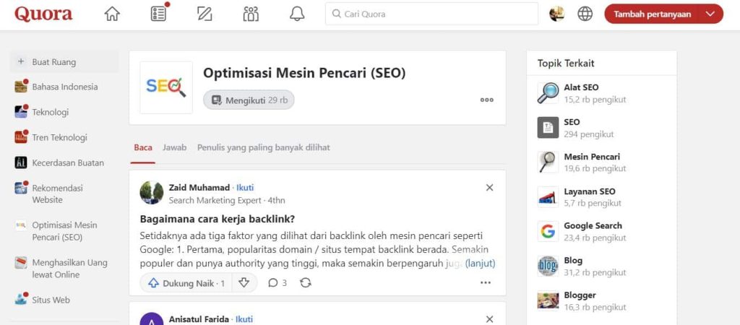The height and width of the screenshot is (325, 740).
Task: Click the Layanan SEO chart icon
Action: click(x=548, y=197)
